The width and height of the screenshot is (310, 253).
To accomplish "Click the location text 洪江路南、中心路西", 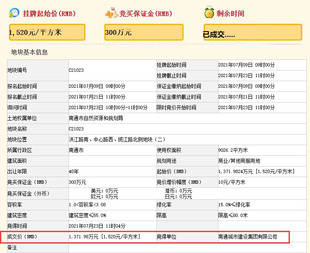I will tap(91, 139).
